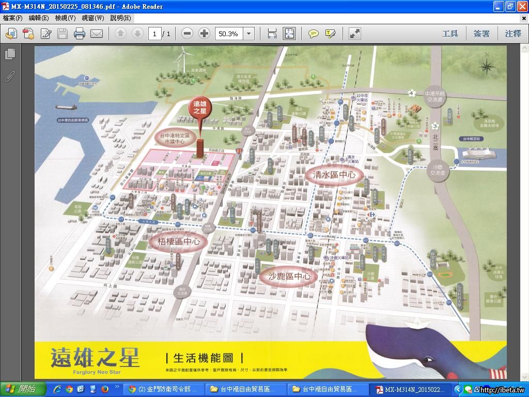
Task: Open the 檔案(F) menu
Action: (x=12, y=18)
